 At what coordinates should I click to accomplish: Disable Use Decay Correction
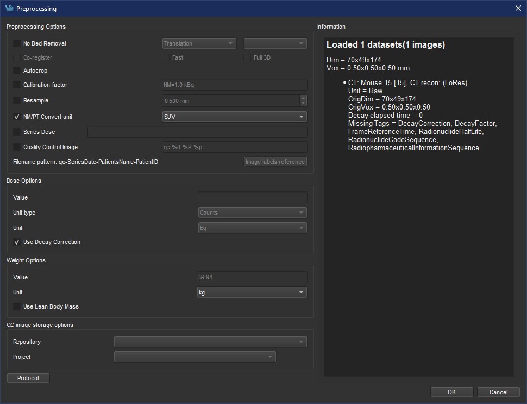[x=17, y=242]
